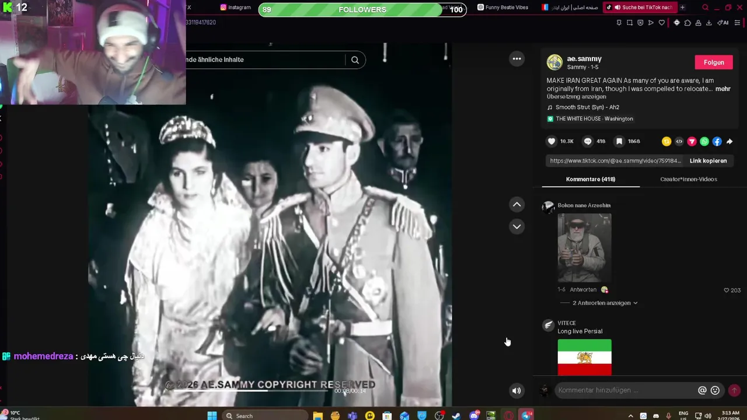Open the Kommentare (418) tab
This screenshot has height=420, width=747.
[x=591, y=179]
